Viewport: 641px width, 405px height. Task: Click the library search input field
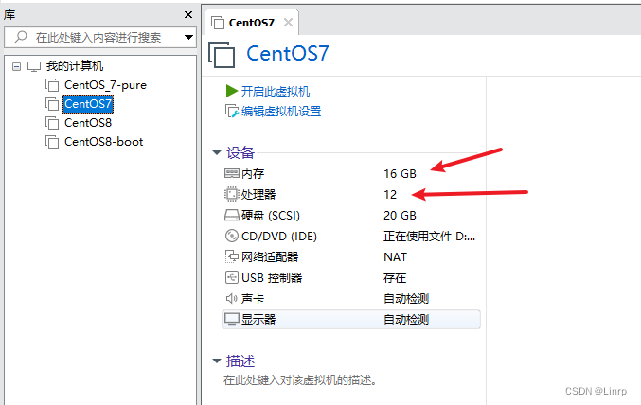[100, 38]
